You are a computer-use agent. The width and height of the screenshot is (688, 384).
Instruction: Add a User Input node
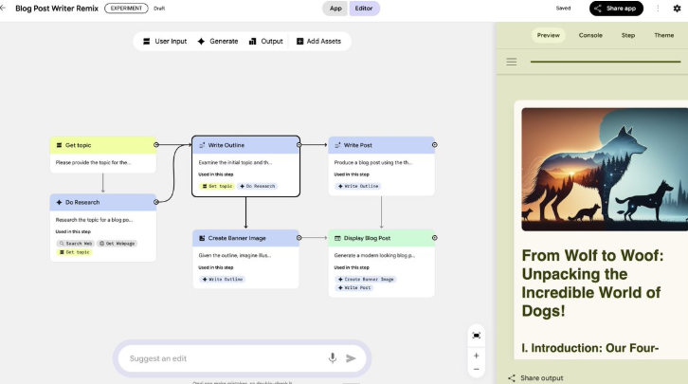(165, 42)
